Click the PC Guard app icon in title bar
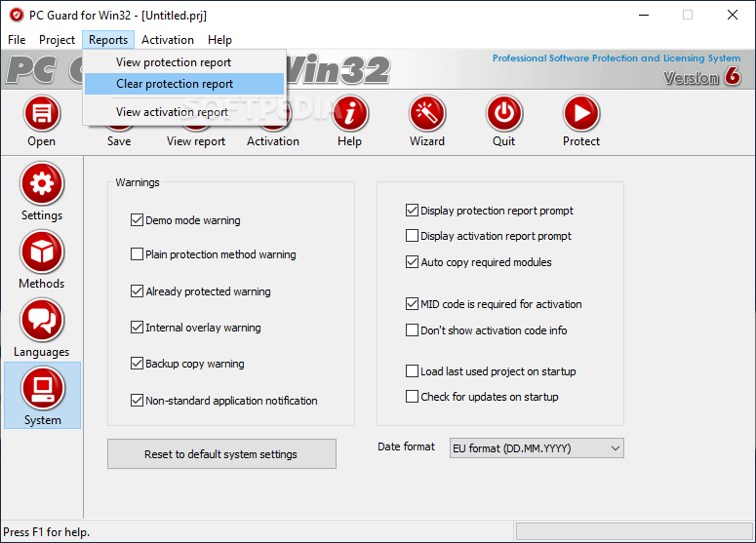 click(x=17, y=15)
